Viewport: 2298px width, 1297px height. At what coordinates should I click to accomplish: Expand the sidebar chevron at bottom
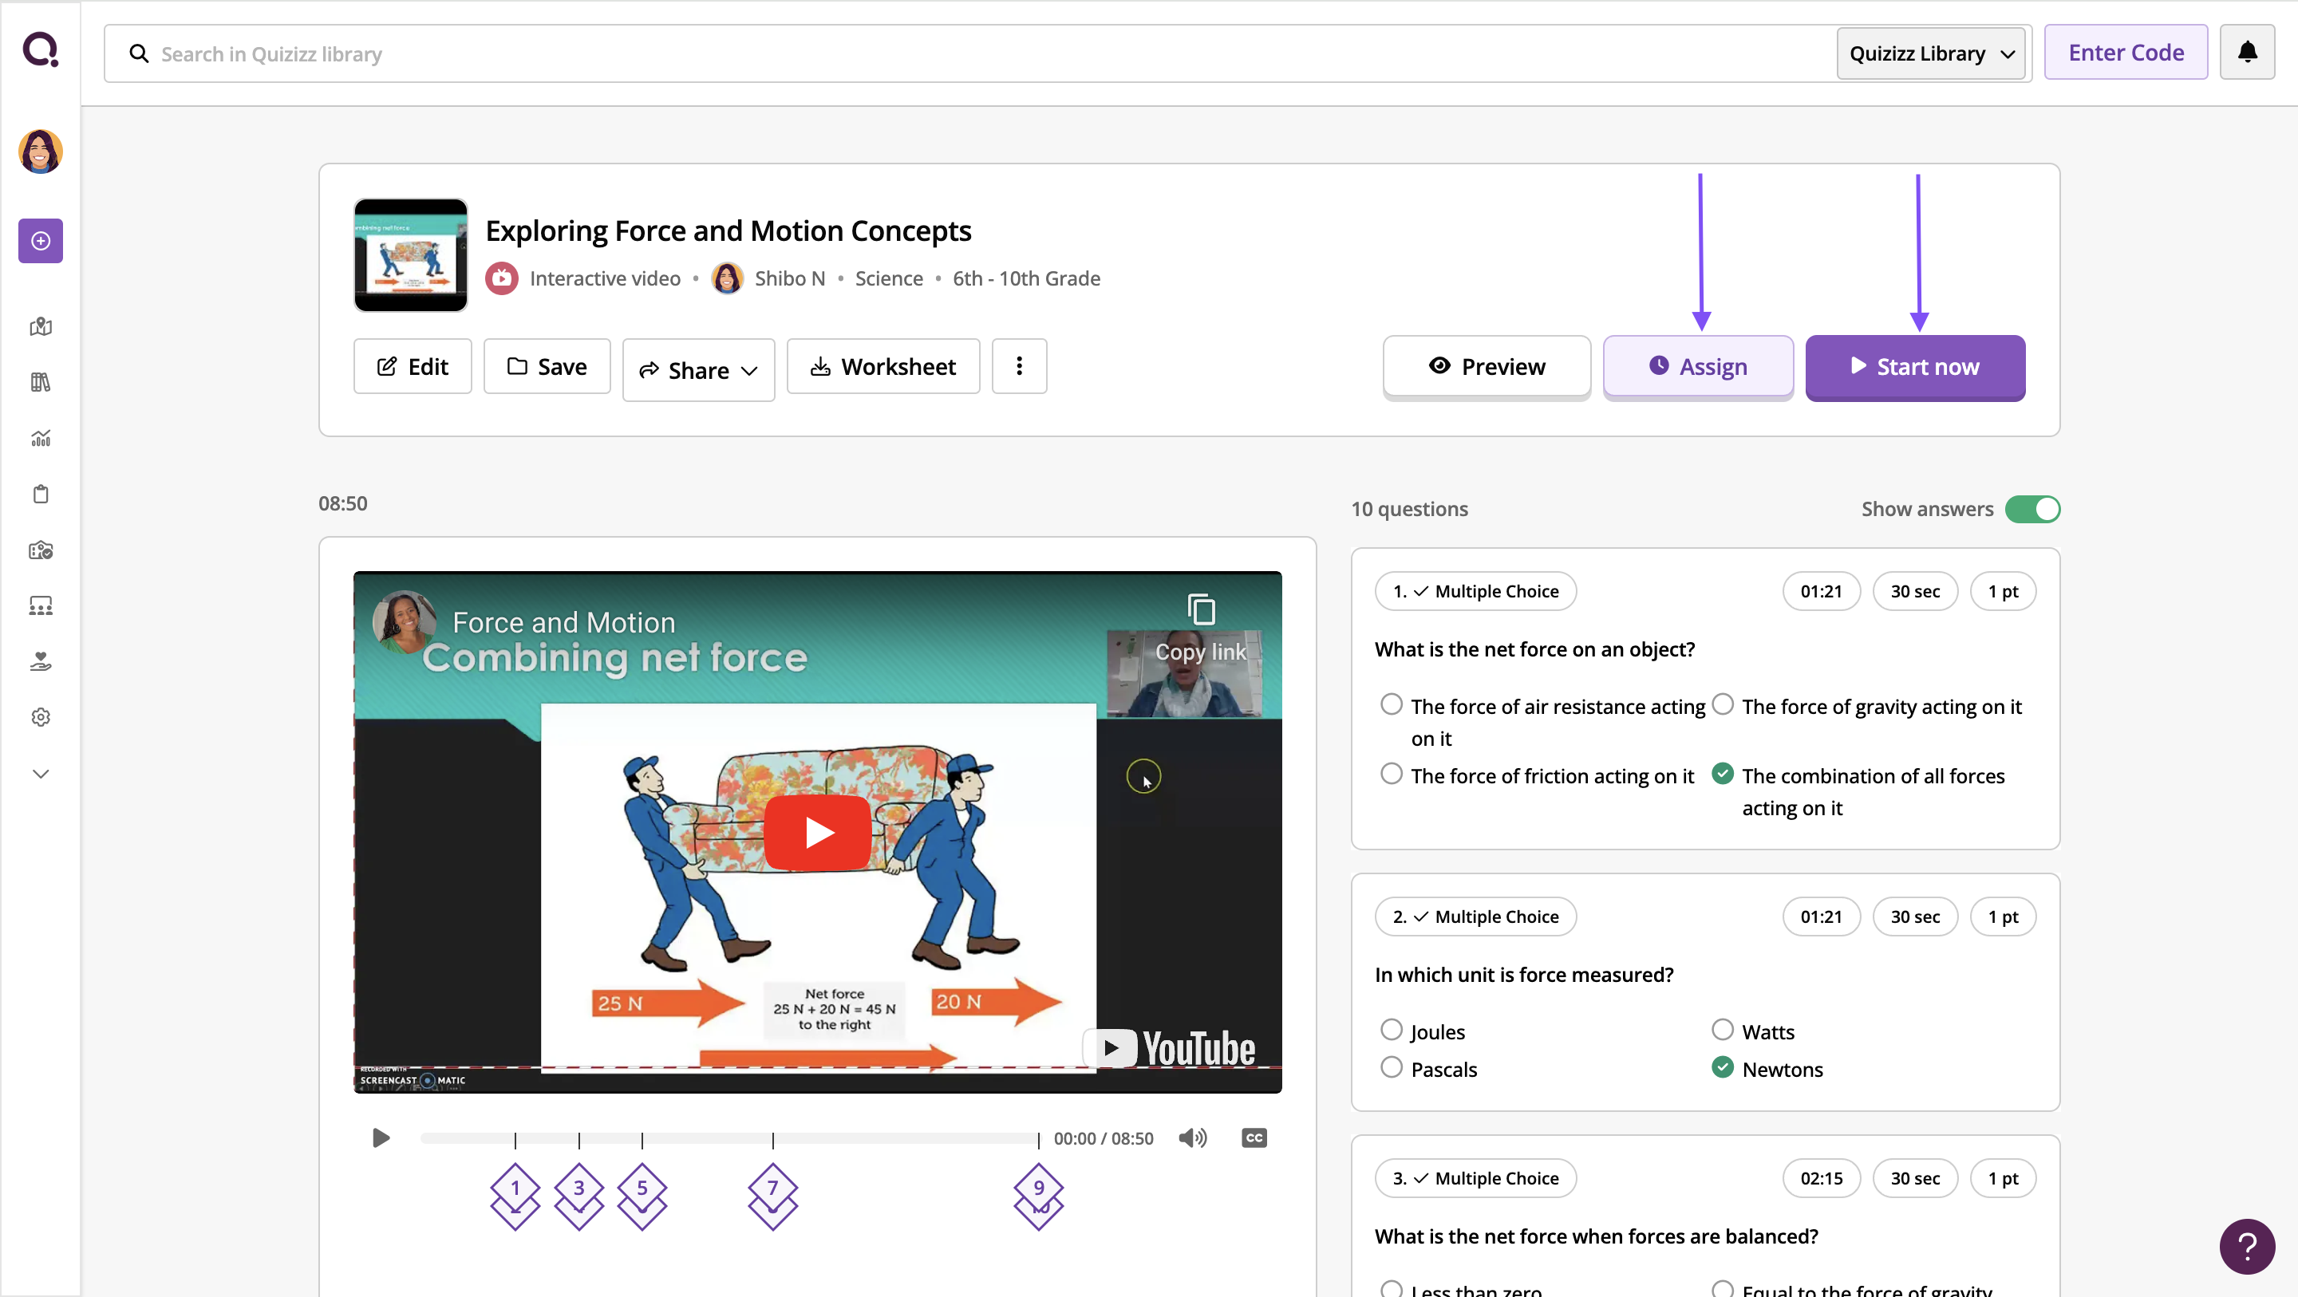(x=40, y=774)
